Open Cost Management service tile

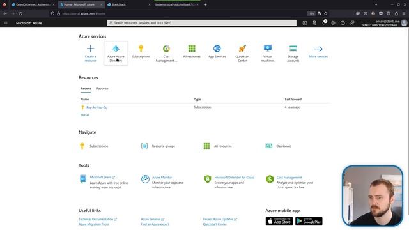pyautogui.click(x=166, y=53)
